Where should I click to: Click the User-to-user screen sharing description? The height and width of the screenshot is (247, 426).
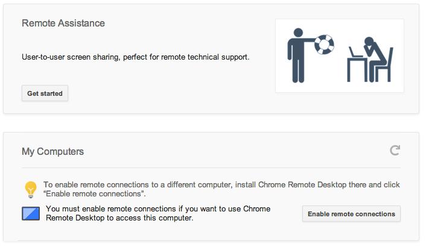(x=135, y=57)
